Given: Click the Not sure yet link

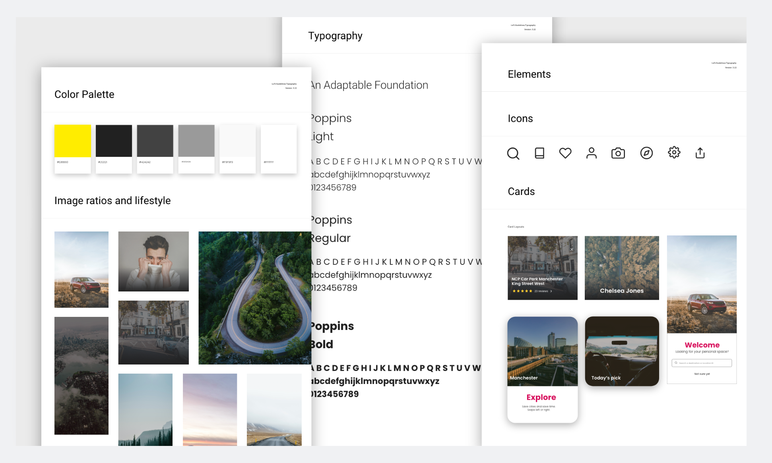Looking at the screenshot, I should 702,374.
